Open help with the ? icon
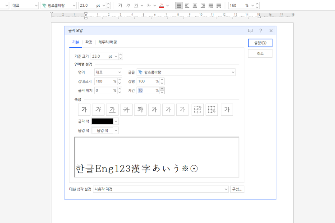Screen dimensions: 335x223 pos(261,31)
